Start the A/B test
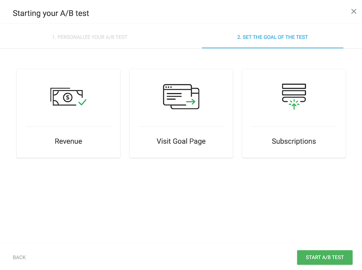362x270 pixels. (x=325, y=257)
